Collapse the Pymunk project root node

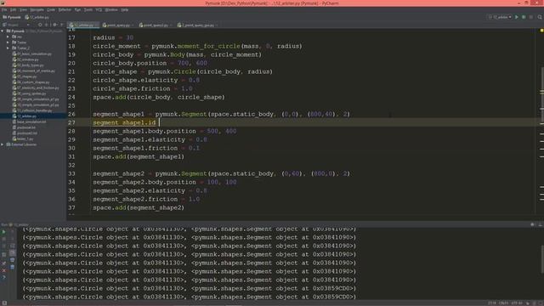pos(3,31)
